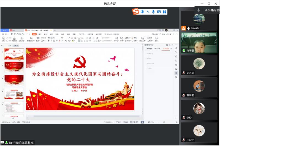282x146 pixels.
Task: Open the side panel settings gear
Action: (167, 45)
